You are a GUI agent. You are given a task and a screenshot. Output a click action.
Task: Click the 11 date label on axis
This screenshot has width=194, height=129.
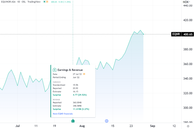[x=36, y=126]
